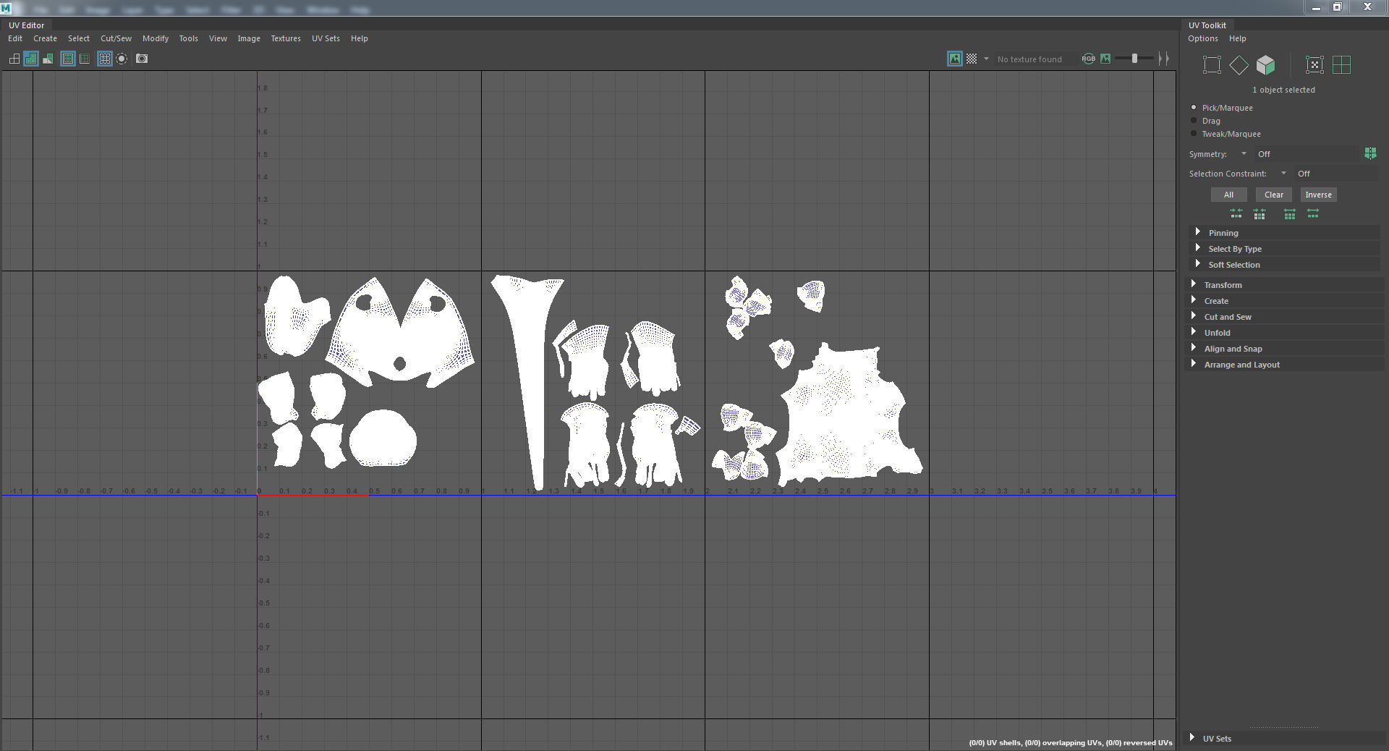Select UV shell selection mode icon

pyautogui.click(x=1314, y=65)
